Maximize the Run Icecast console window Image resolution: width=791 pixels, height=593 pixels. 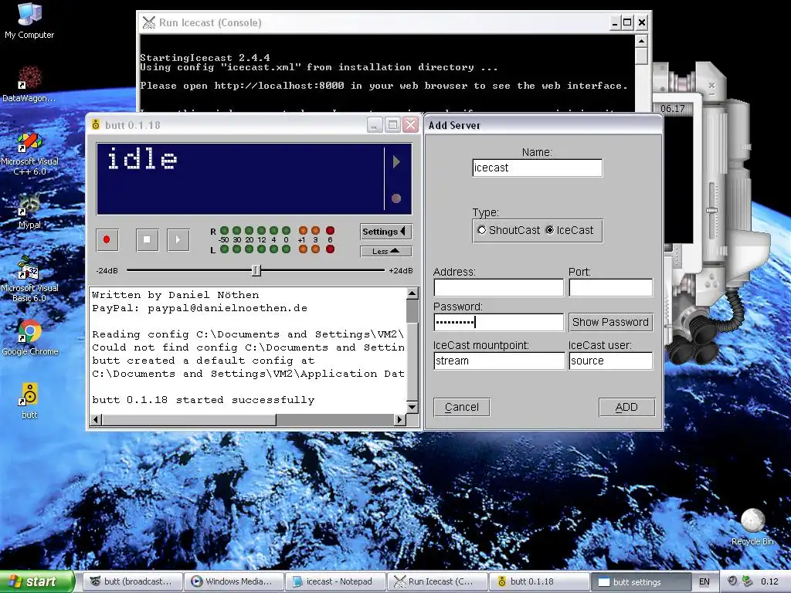pos(627,22)
